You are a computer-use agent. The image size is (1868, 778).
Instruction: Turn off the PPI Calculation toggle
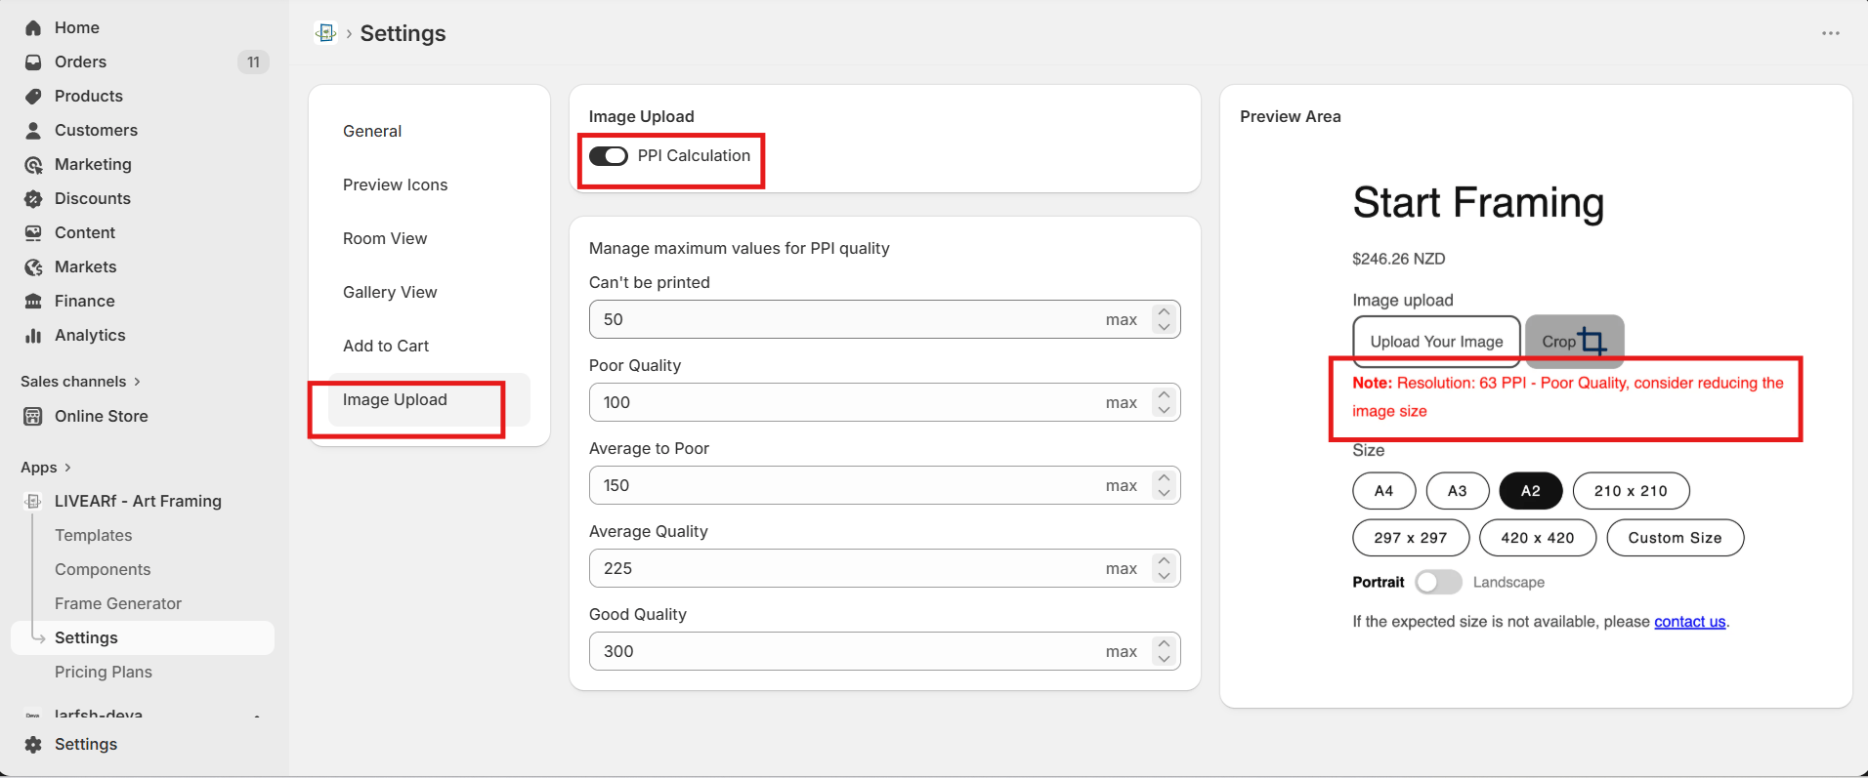click(x=609, y=156)
